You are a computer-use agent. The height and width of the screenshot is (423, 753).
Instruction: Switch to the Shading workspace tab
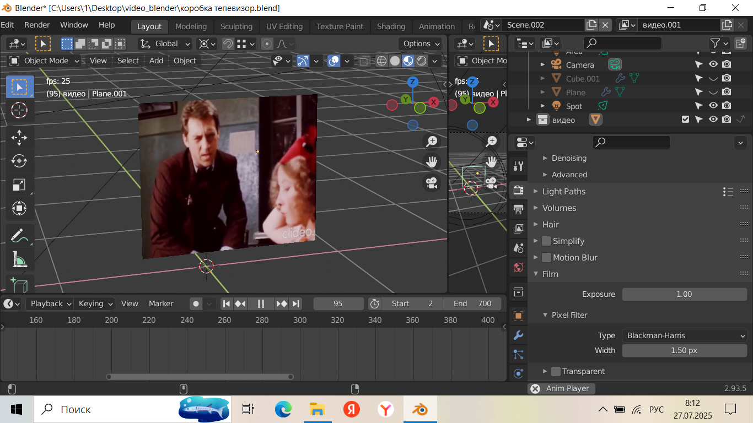coord(391,26)
